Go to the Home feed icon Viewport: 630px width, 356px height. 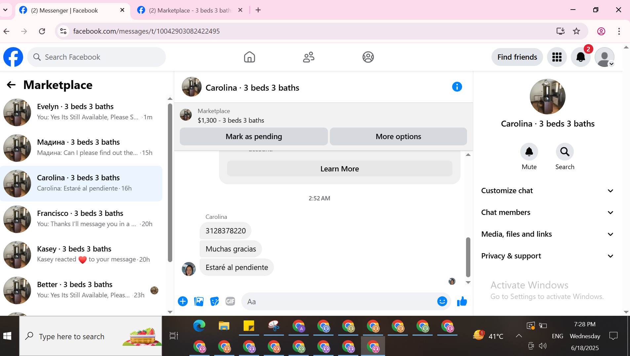[x=250, y=57]
